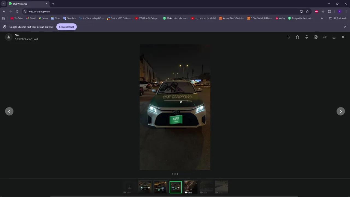The width and height of the screenshot is (350, 197).
Task: Close the (43) WhatsApp tab
Action: tap(46, 4)
